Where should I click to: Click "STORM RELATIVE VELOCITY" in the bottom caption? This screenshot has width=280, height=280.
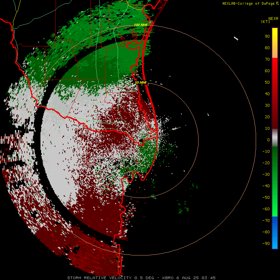99,278
